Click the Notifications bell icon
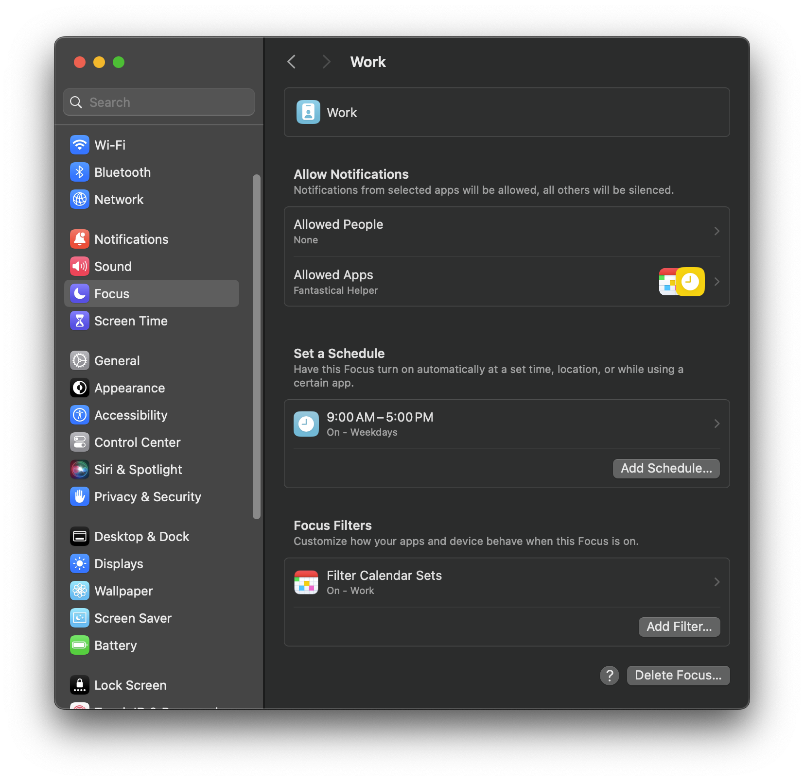Screen dimensions: 804x781 [x=80, y=239]
